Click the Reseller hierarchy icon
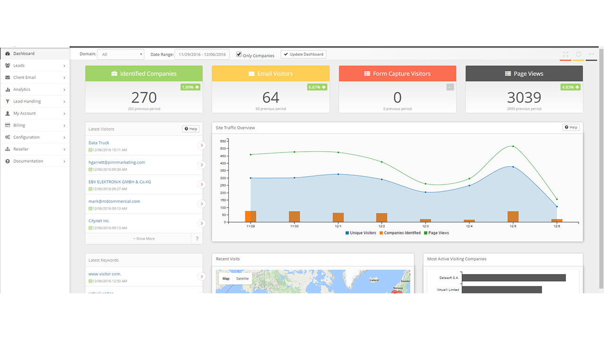Image resolution: width=604 pixels, height=339 pixels. click(x=8, y=149)
